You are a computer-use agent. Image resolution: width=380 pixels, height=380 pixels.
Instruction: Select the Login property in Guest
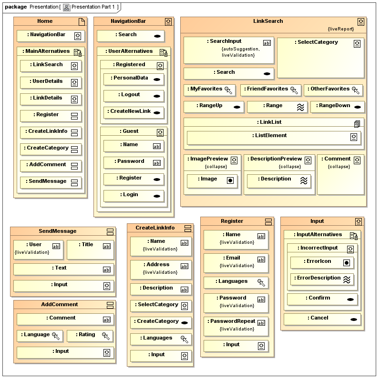click(x=134, y=196)
